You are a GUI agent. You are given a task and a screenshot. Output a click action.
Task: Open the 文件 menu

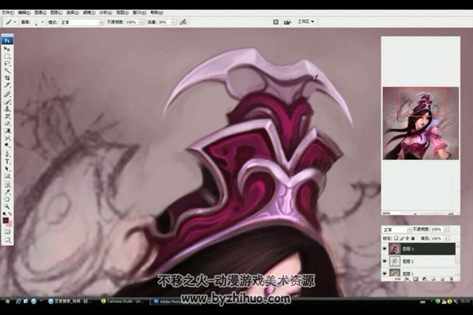tap(7, 13)
